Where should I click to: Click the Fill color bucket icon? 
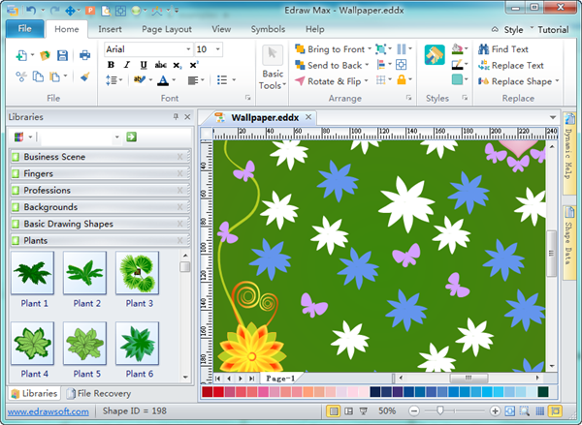[x=457, y=49]
